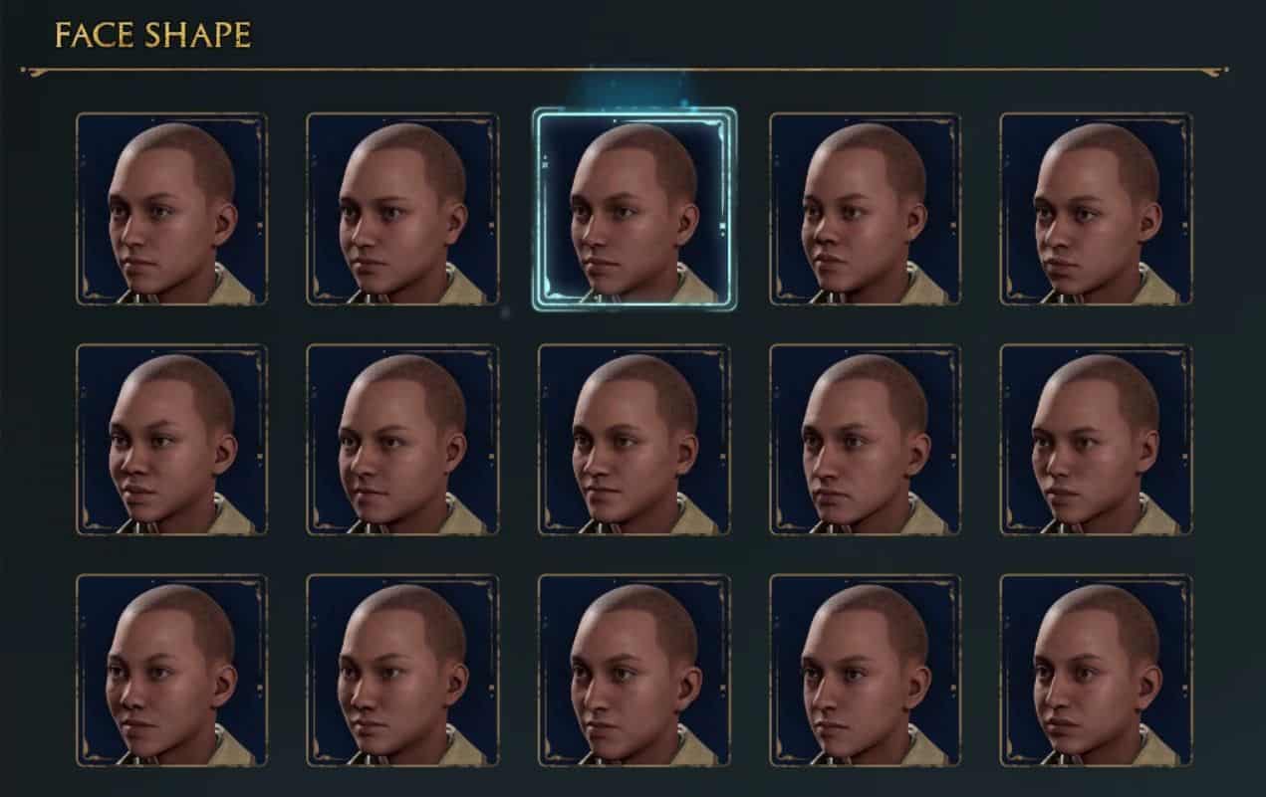Image resolution: width=1266 pixels, height=797 pixels.
Task: Pick the fourth face shape in top row
Action: click(x=866, y=209)
